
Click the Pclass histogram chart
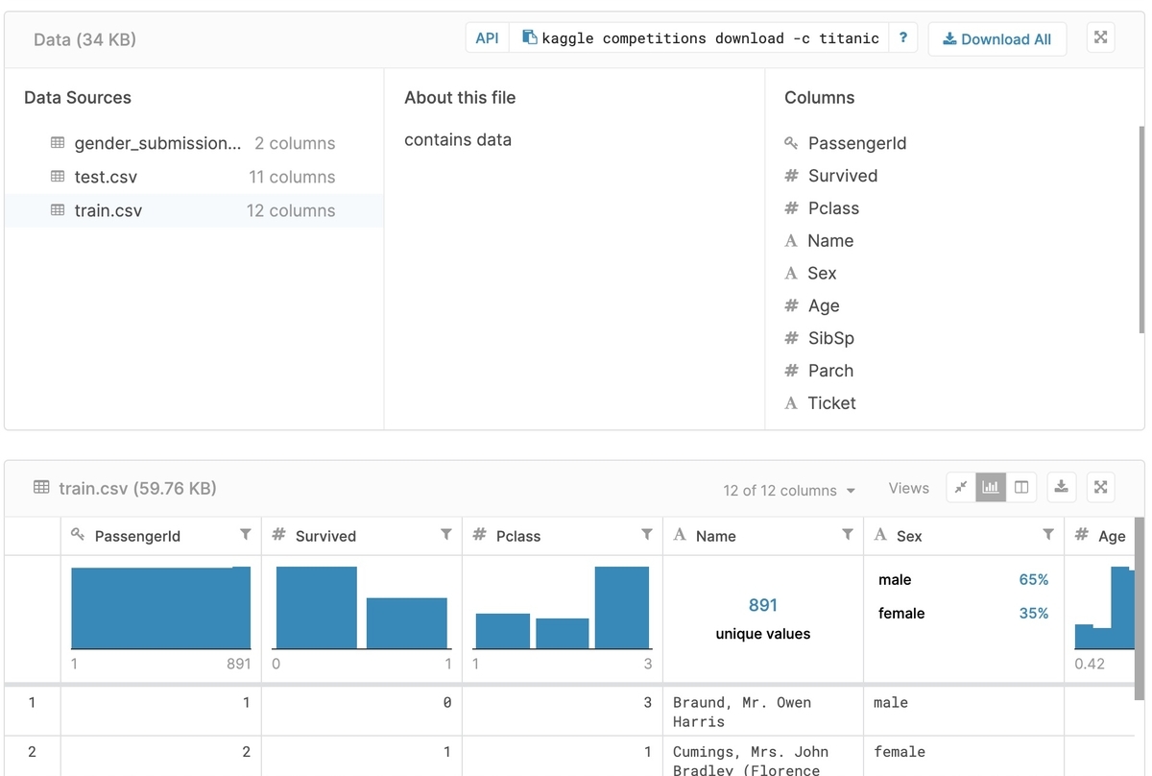563,607
